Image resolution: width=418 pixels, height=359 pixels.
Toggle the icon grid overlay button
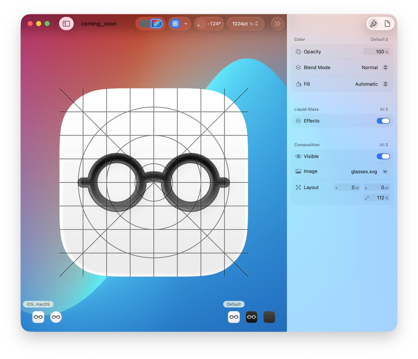point(175,24)
